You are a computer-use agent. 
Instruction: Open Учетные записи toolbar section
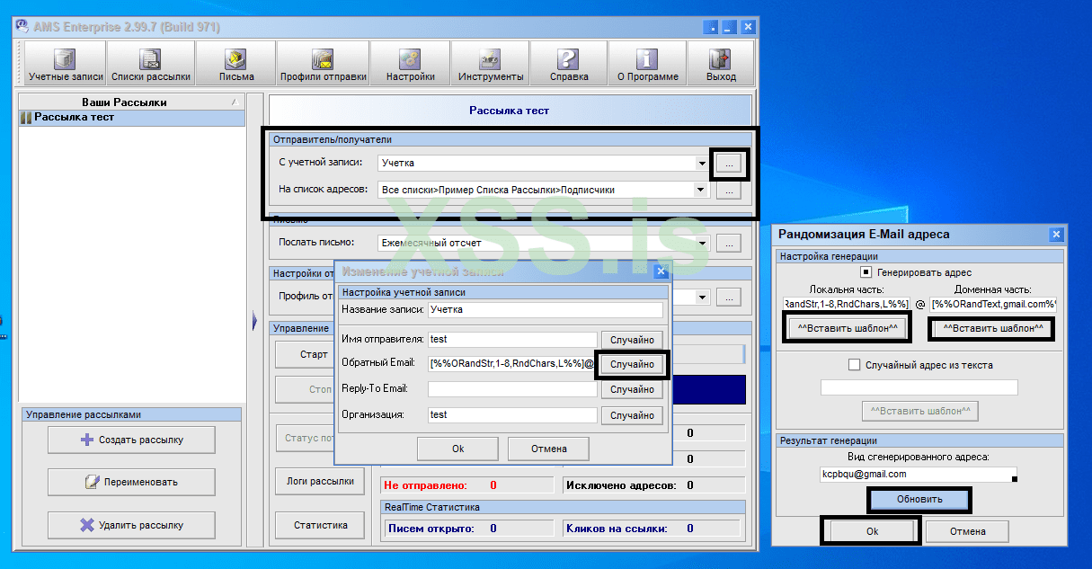click(66, 63)
